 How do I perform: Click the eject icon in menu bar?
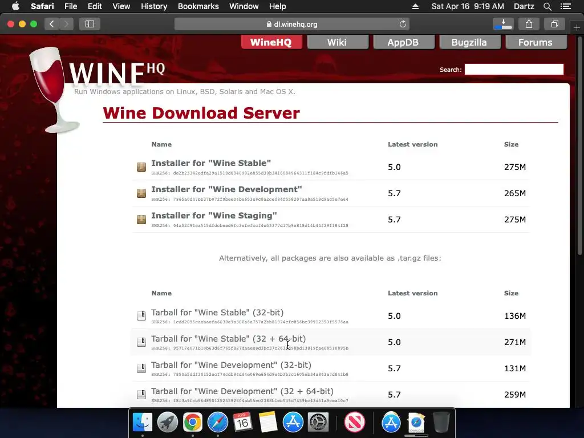click(x=415, y=6)
